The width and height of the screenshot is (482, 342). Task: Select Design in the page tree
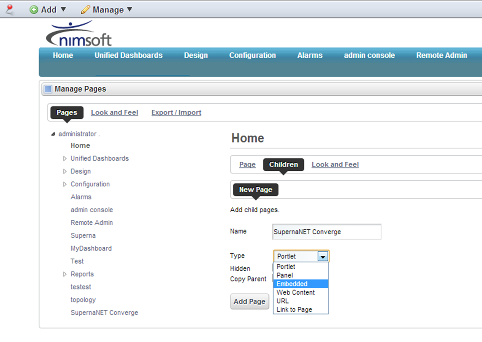[x=81, y=172]
